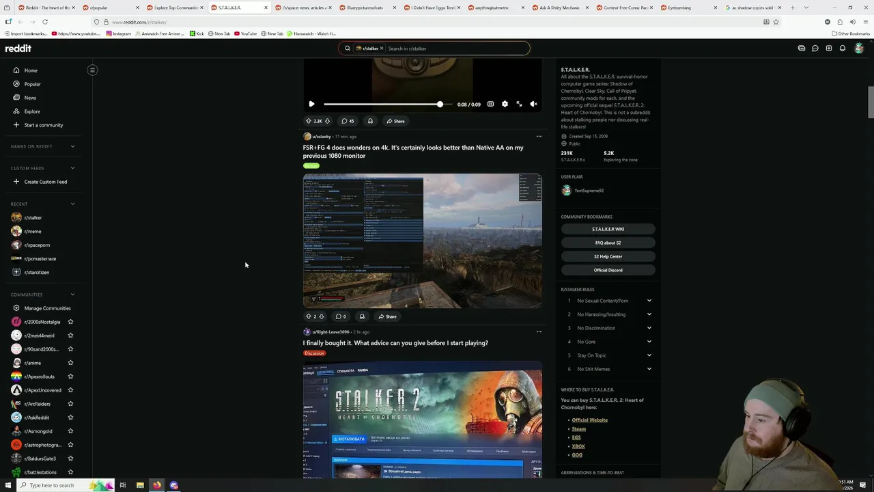Toggle closed captions on the video player
The height and width of the screenshot is (492, 874).
click(490, 104)
